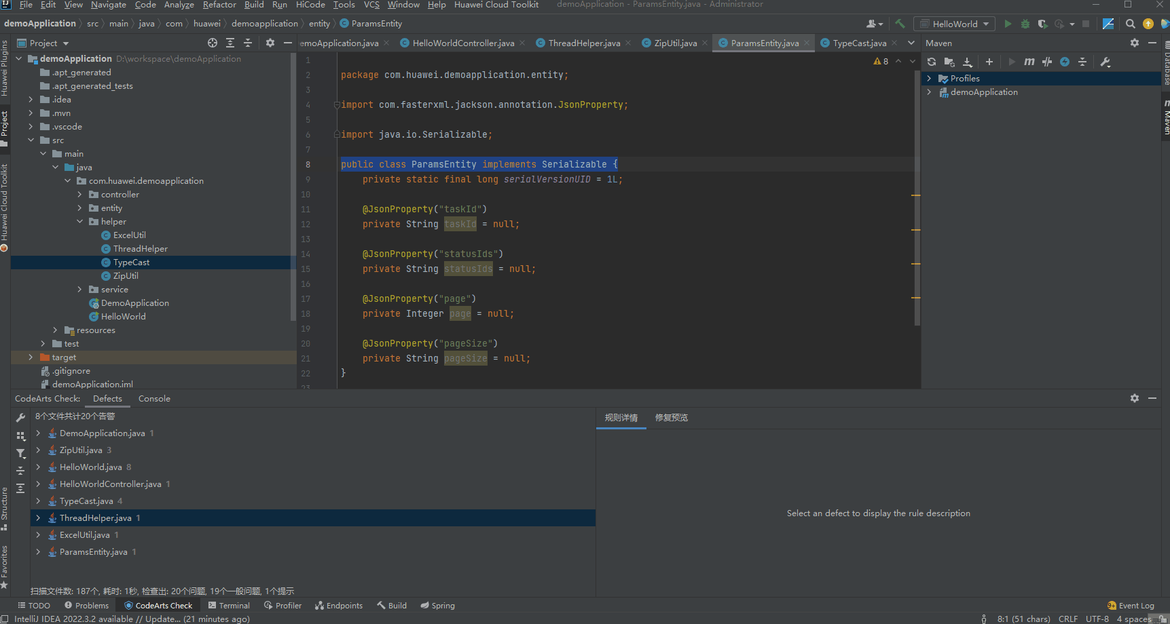Screen dimensions: 1170x624
Task: Click the demoapplication breadcrumb
Action: [x=265, y=24]
